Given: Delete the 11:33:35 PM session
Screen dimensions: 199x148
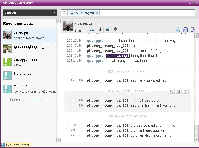Looking at the screenshot, I should coord(185,91).
